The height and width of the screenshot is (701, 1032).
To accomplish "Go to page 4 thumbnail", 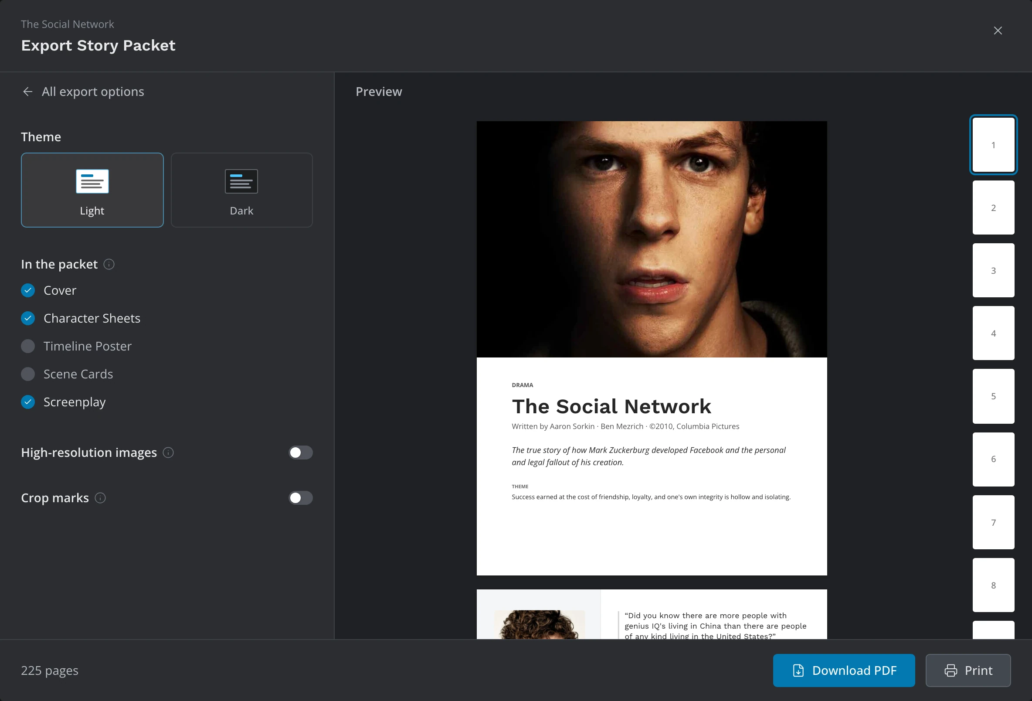I will pos(993,333).
